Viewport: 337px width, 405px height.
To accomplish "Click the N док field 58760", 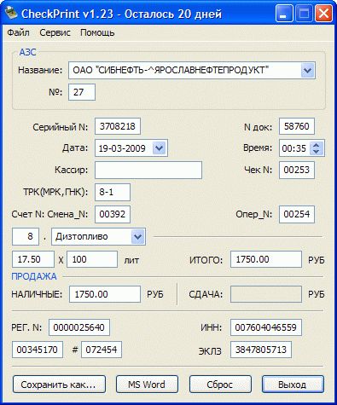I will click(297, 126).
